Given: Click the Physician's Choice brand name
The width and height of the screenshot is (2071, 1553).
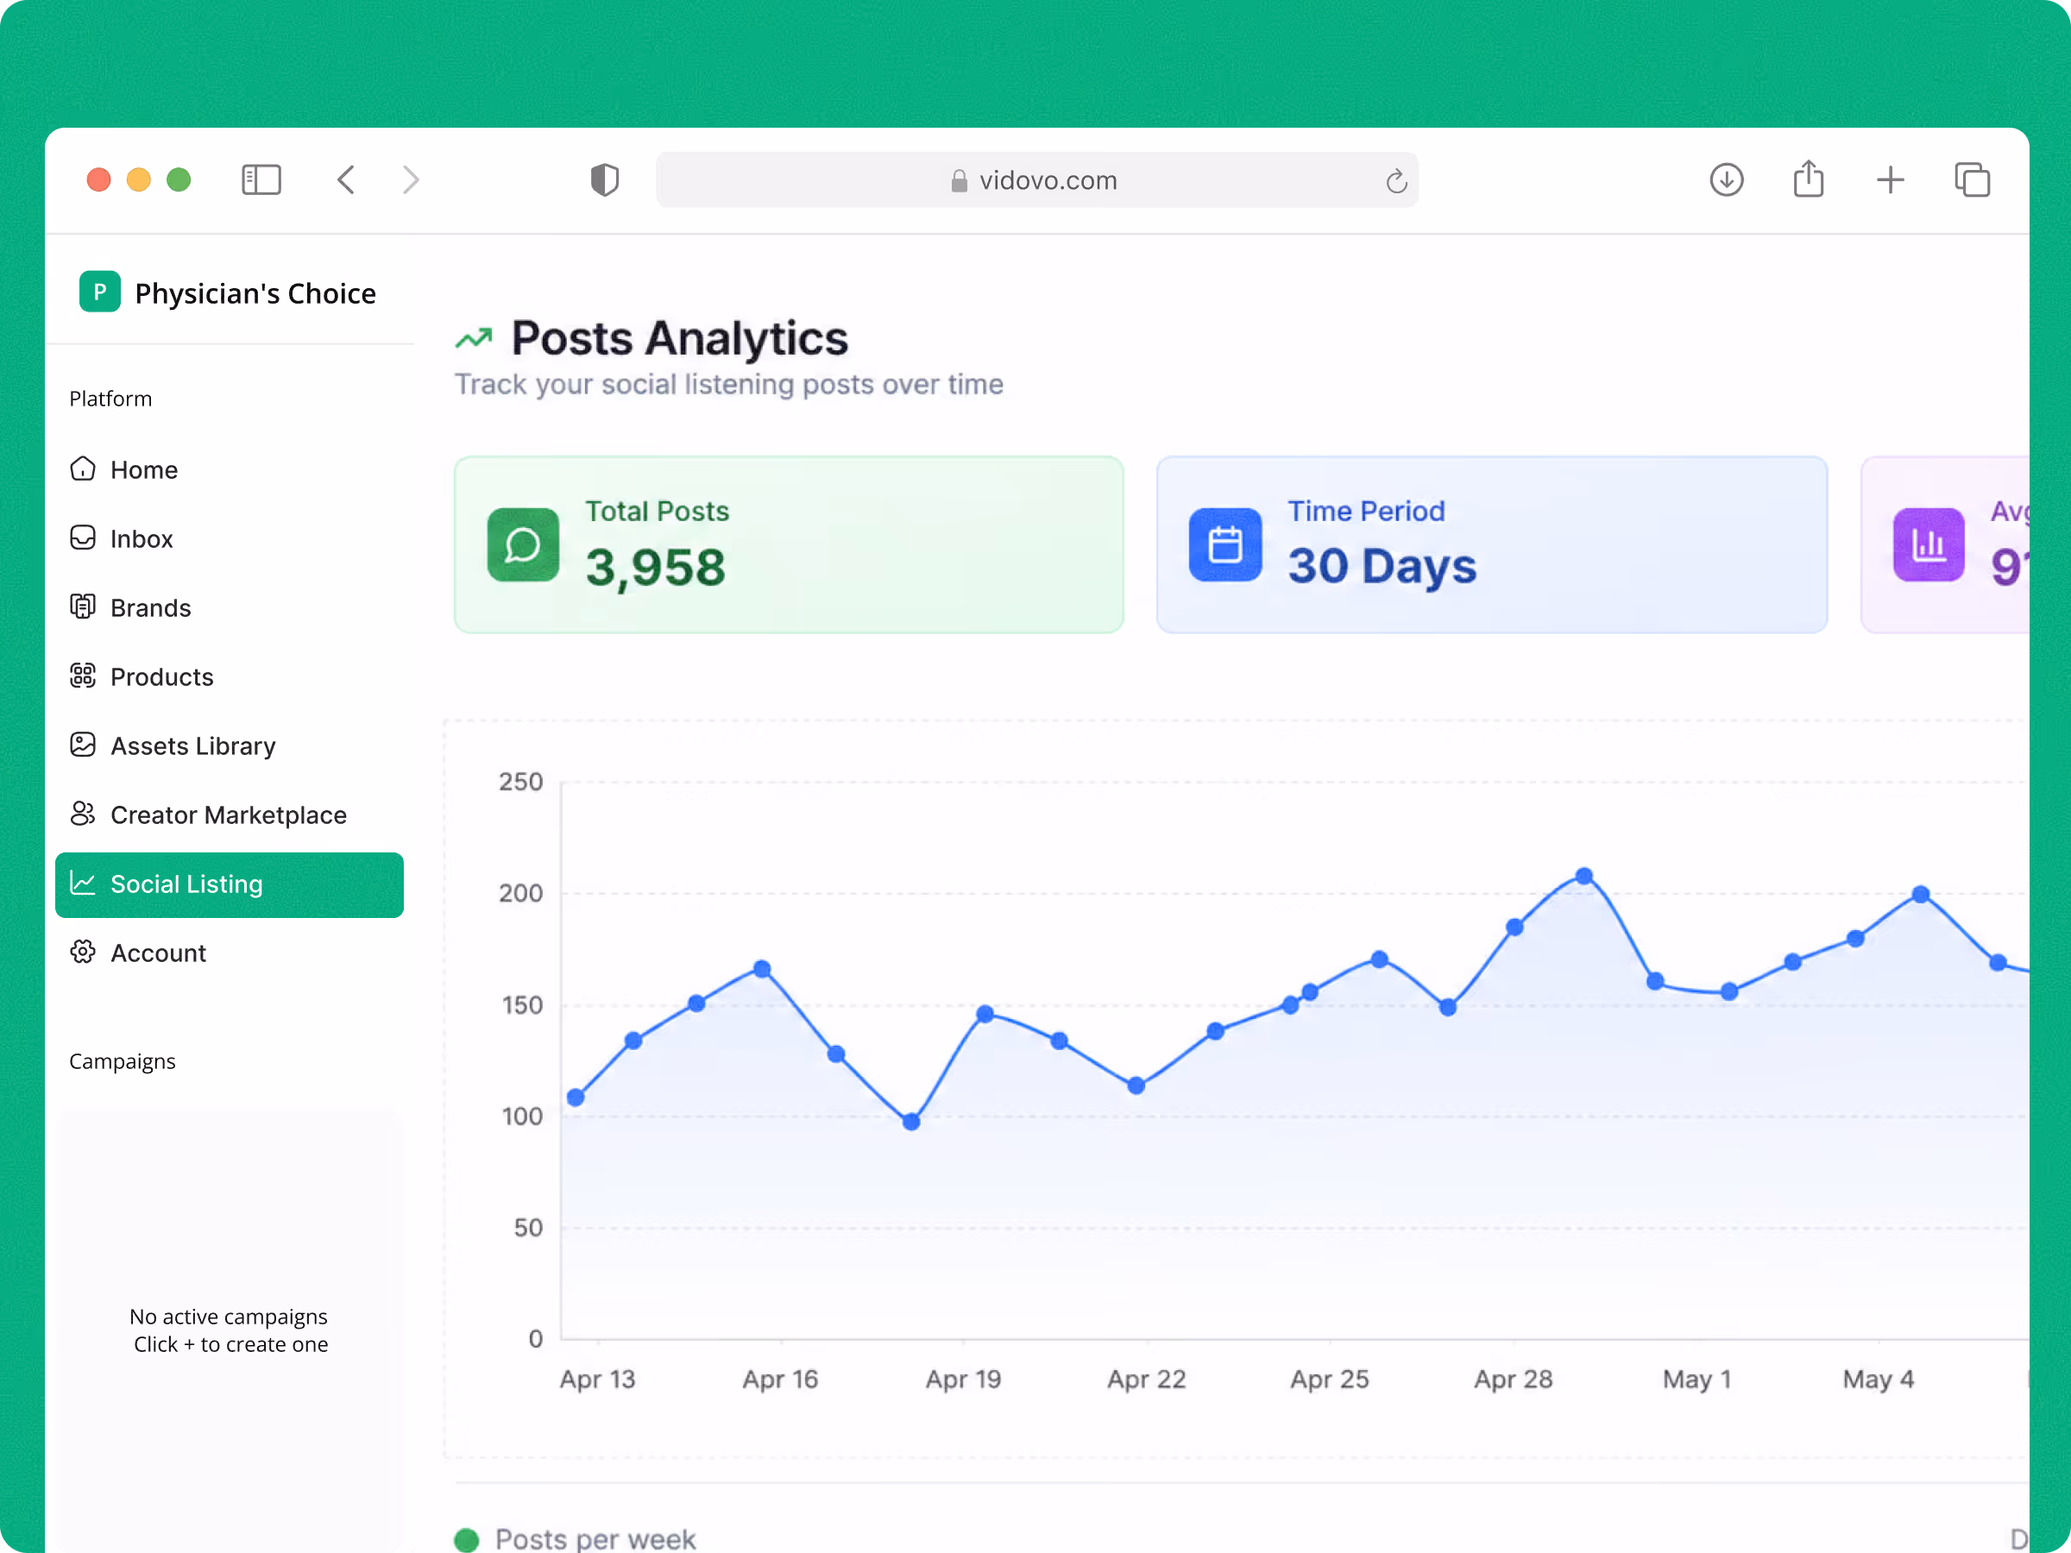Looking at the screenshot, I should tap(255, 294).
